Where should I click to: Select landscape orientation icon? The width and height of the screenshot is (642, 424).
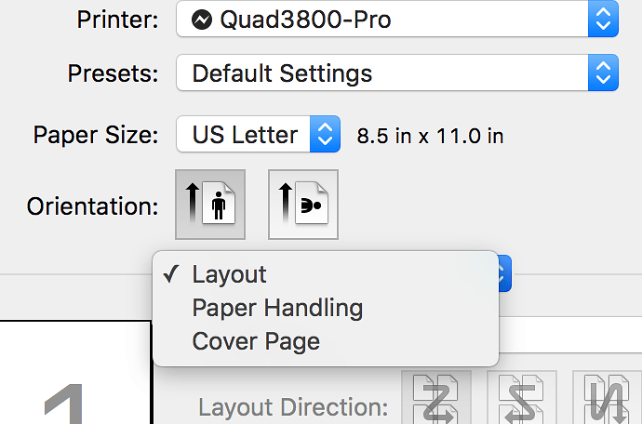[303, 204]
